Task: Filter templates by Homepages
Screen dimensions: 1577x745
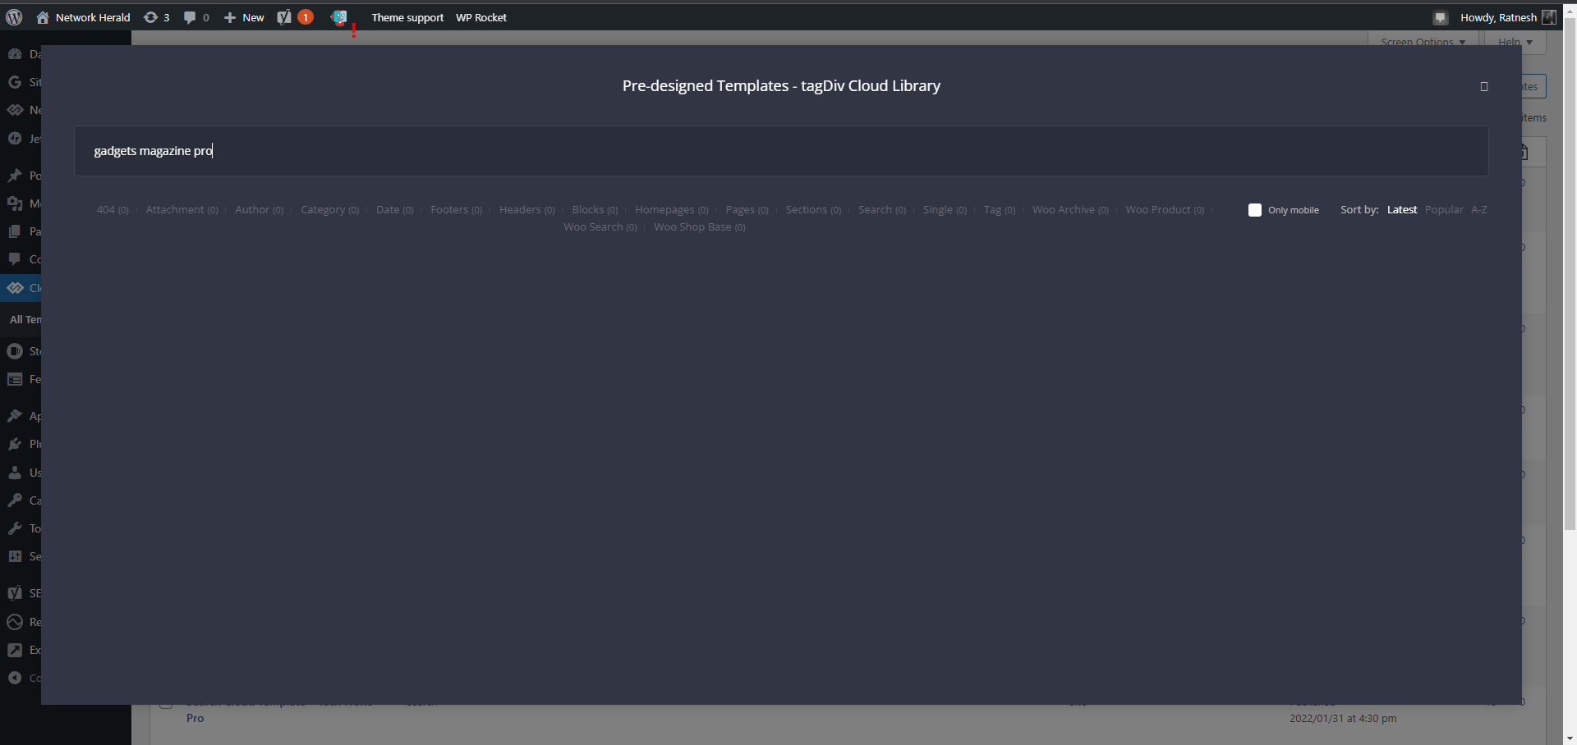Action: [x=672, y=210]
